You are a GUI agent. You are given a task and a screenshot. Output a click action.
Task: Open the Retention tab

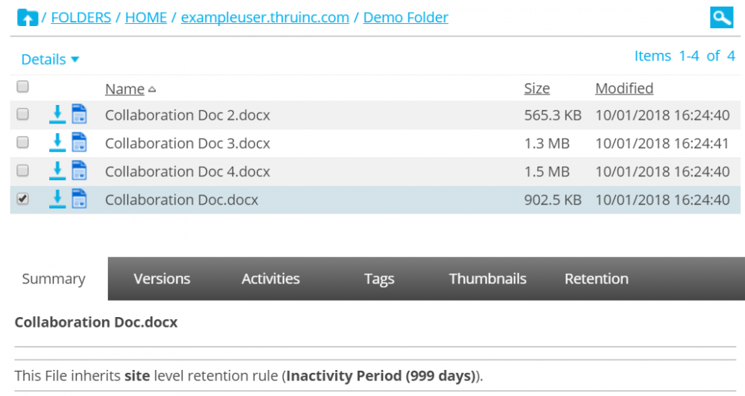[x=596, y=279]
